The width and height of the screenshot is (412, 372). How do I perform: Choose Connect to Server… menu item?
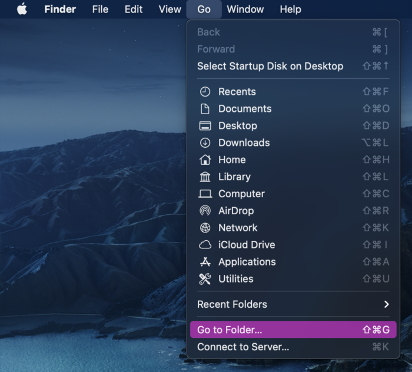(x=293, y=347)
